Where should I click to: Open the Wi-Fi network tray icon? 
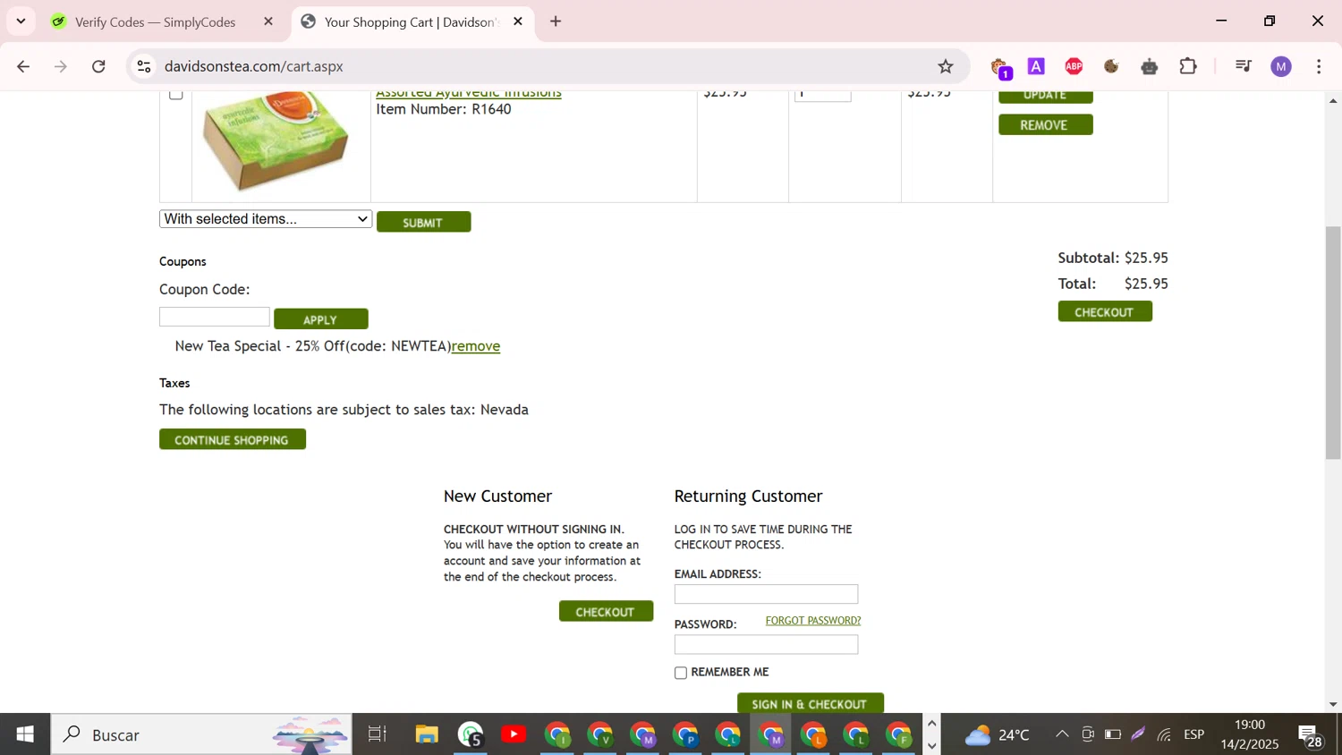coord(1164,734)
